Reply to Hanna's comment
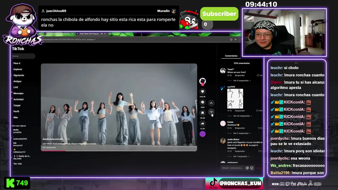This screenshot has height=190, width=338. pyautogui.click(x=240, y=128)
